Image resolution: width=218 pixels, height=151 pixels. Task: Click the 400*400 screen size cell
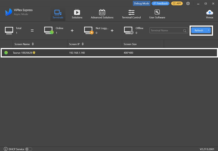128,53
